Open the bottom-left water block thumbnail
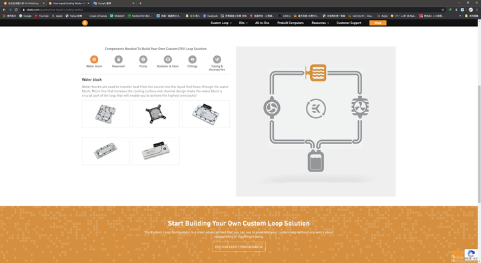481x263 pixels. click(106, 151)
